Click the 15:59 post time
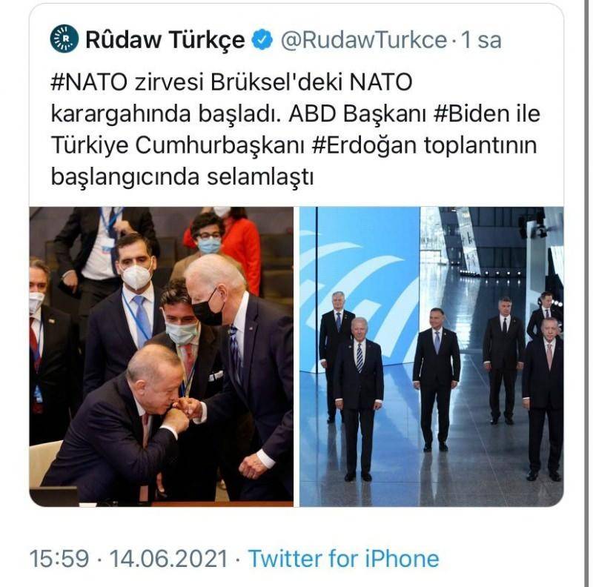Viewport: 593px width, 587px height. click(59, 558)
